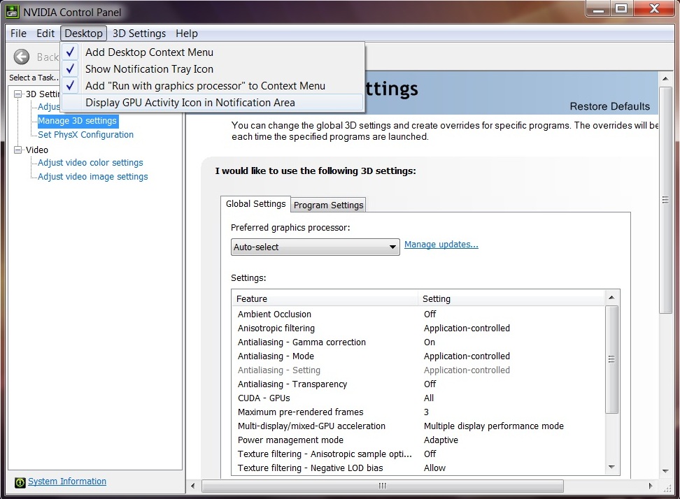Click the main panel scroll up arrow

[x=665, y=78]
